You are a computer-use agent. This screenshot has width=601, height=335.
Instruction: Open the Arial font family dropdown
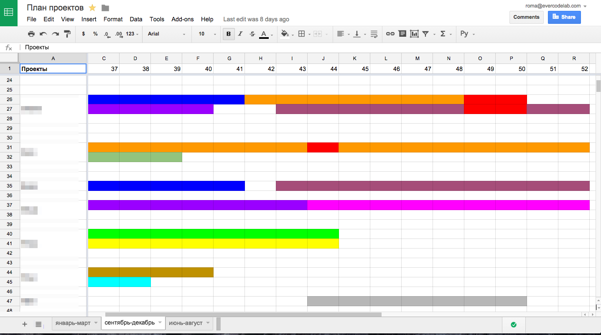166,34
